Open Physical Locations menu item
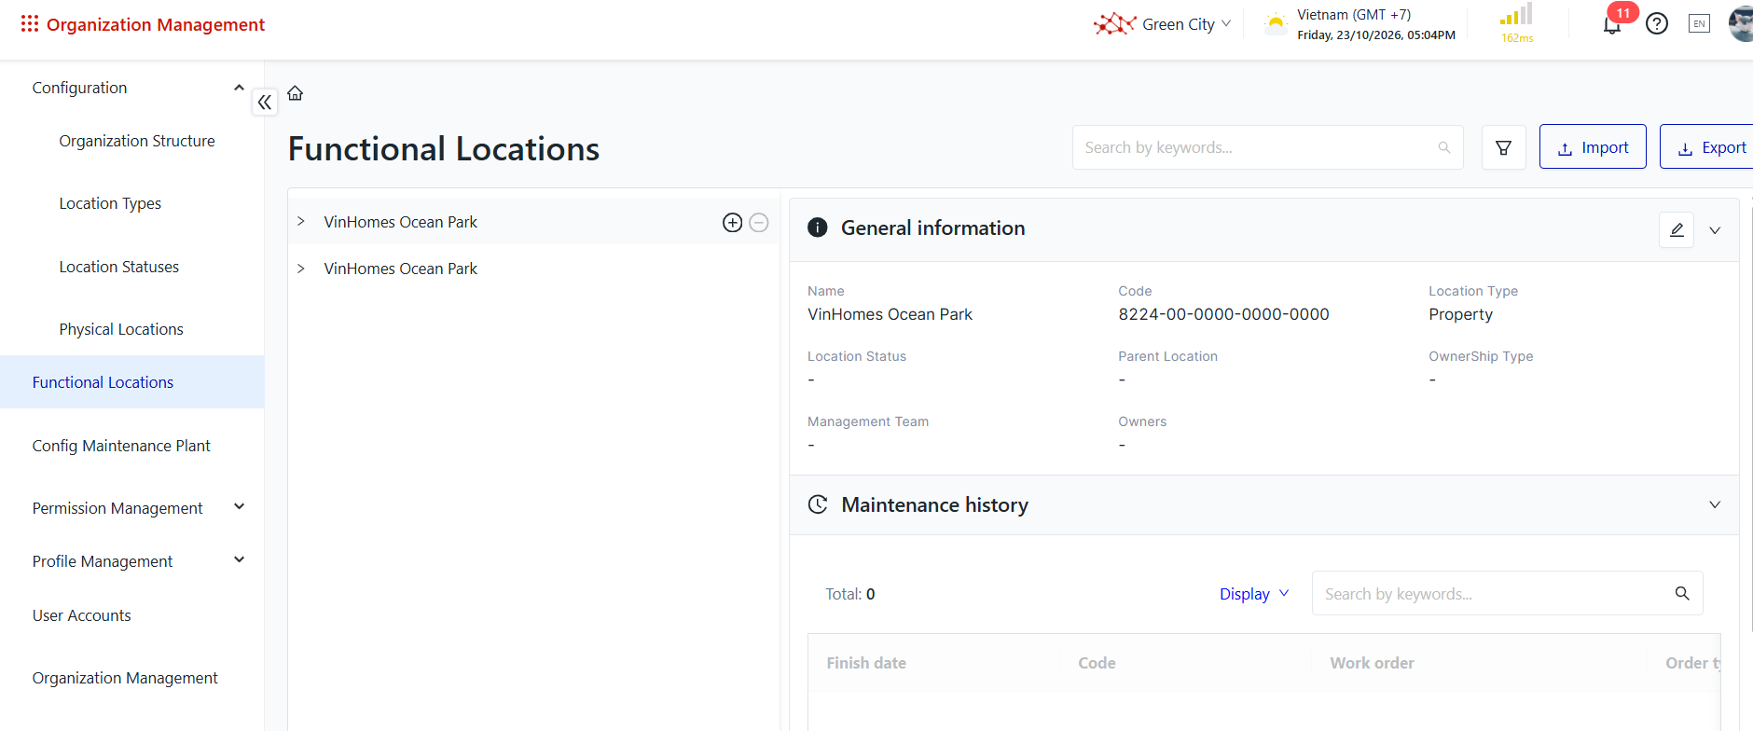Screen dimensions: 1753x731 (x=121, y=329)
